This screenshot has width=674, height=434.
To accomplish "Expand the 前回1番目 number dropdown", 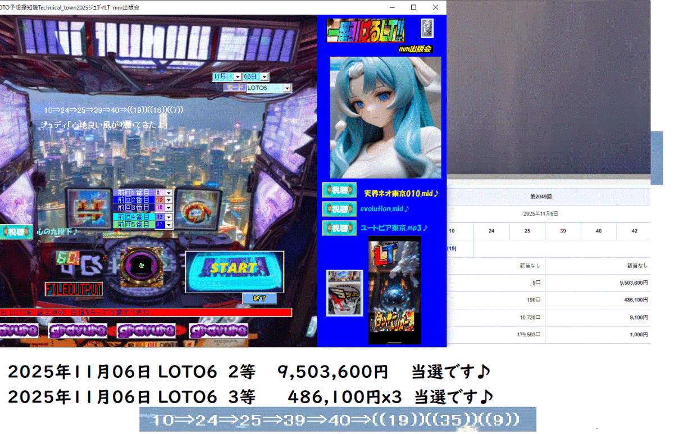I will [169, 193].
